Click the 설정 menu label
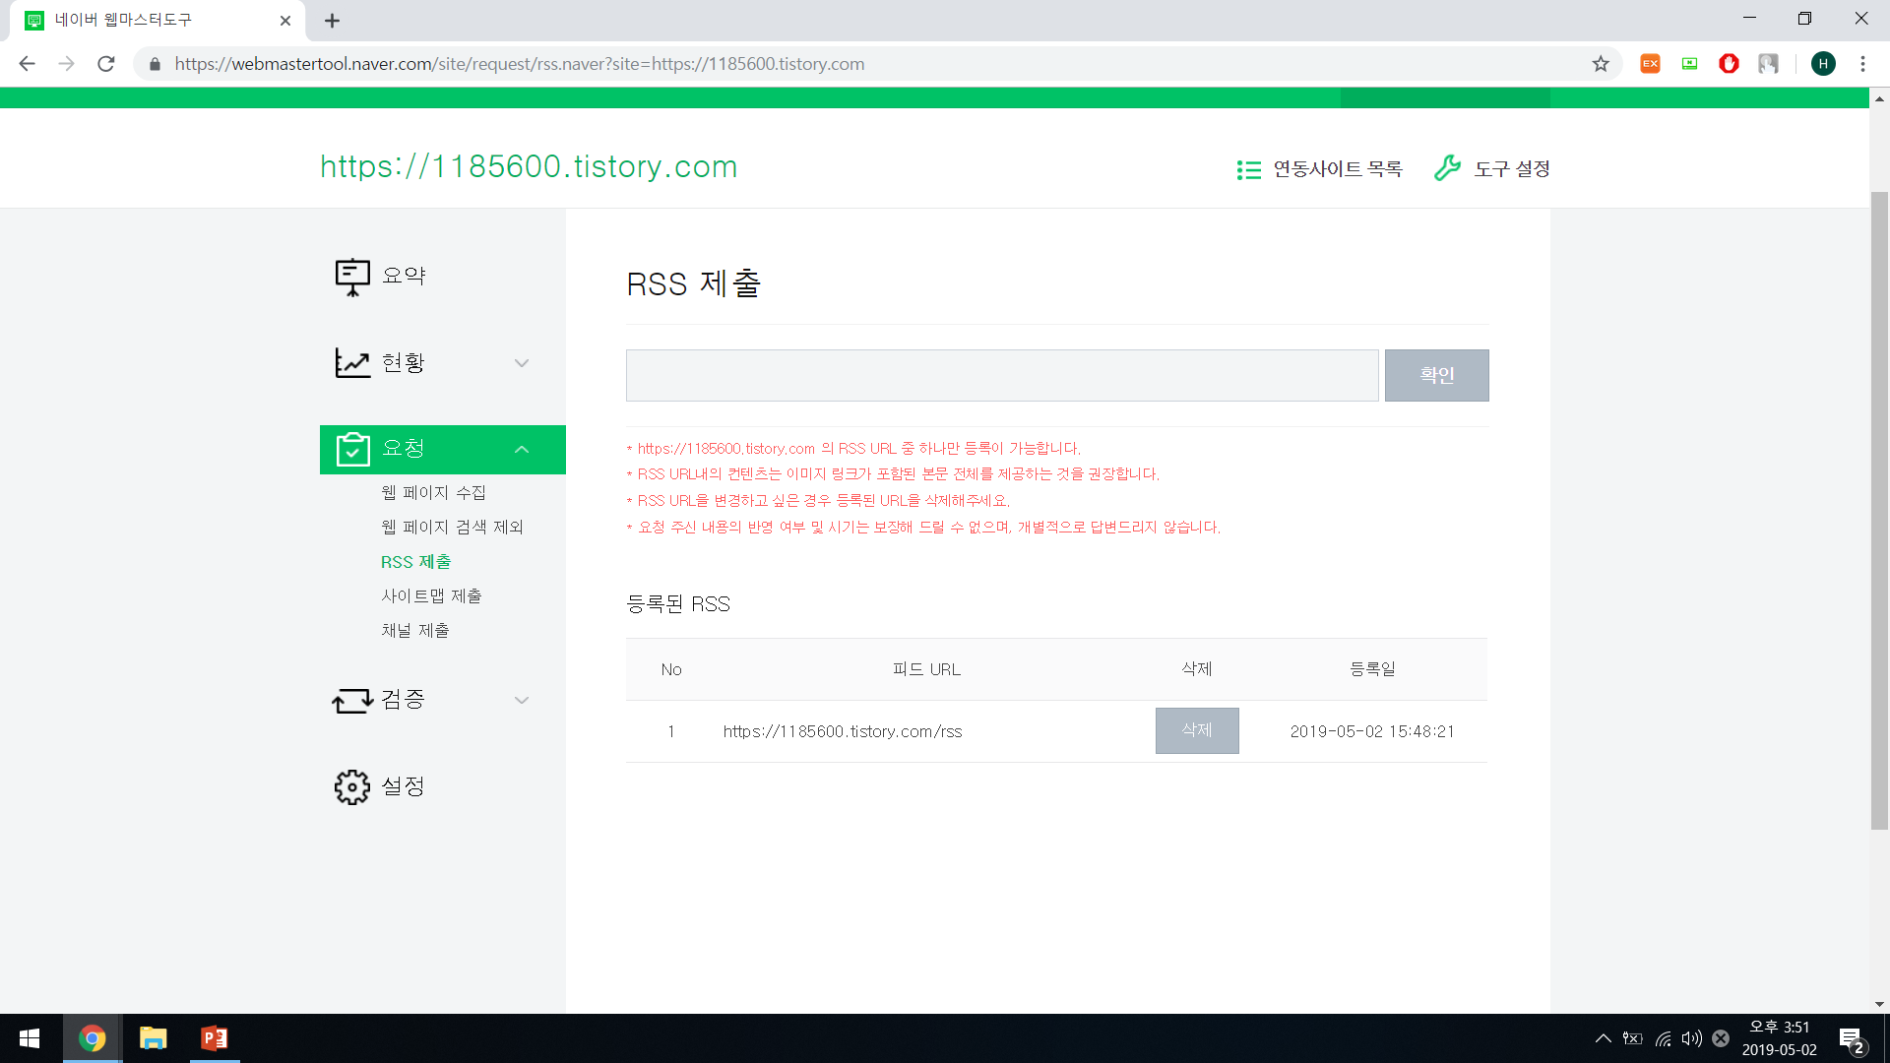Screen dimensions: 1890x1063 [x=404, y=786]
